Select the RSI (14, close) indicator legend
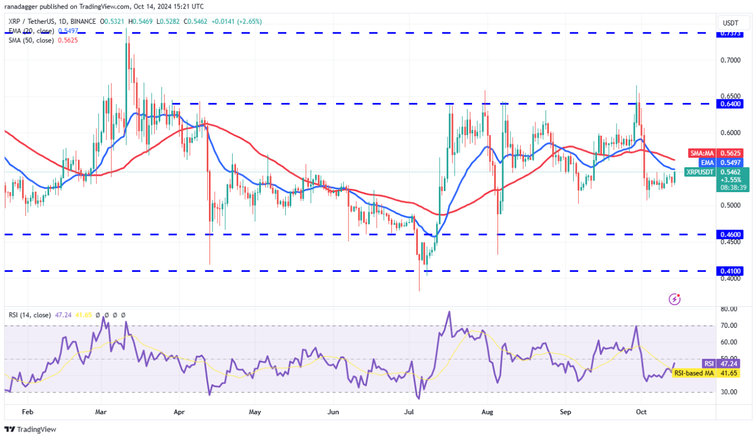Viewport: 755px width, 438px height. tap(31, 315)
